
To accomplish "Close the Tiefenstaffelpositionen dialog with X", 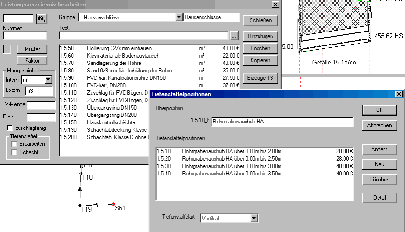I will coord(398,94).
